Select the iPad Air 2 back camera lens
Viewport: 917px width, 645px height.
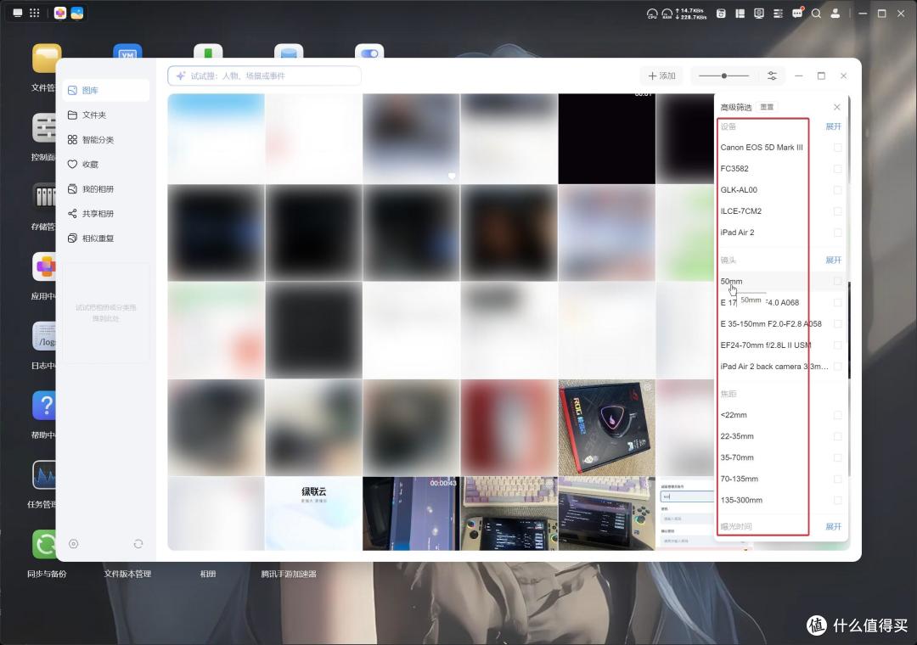point(774,367)
